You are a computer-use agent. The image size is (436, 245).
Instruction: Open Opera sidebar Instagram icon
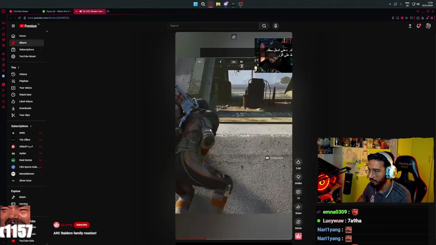coord(3,65)
